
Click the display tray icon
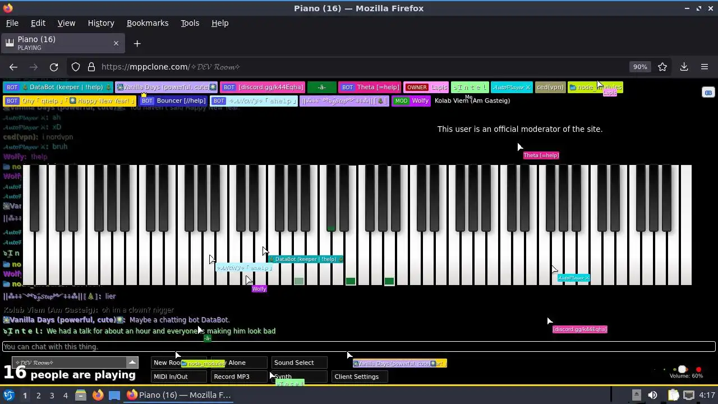pyautogui.click(x=689, y=395)
